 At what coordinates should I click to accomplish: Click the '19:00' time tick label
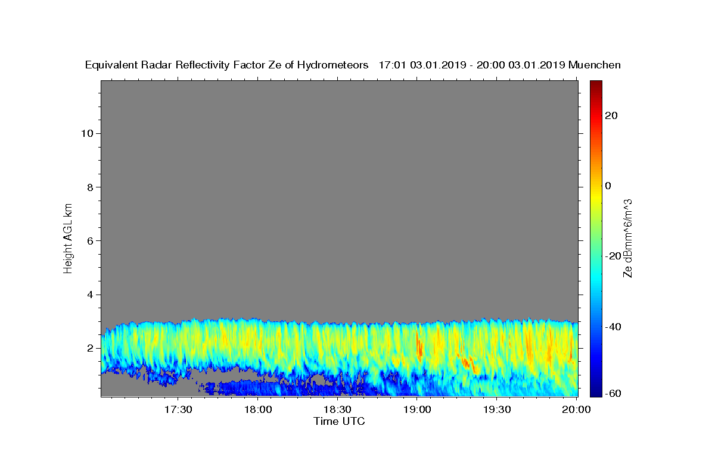(417, 409)
